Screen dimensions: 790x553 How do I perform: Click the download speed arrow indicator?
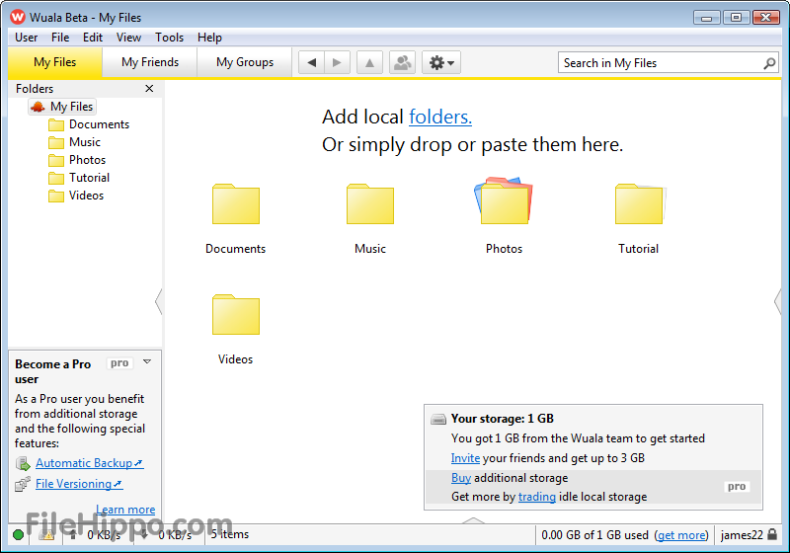click(x=144, y=535)
